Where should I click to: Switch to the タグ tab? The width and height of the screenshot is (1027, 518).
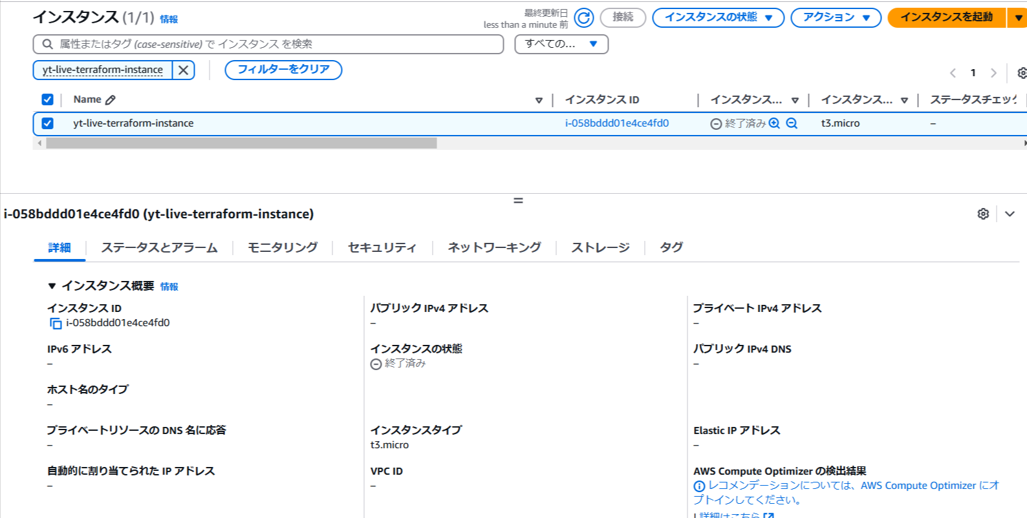click(671, 248)
